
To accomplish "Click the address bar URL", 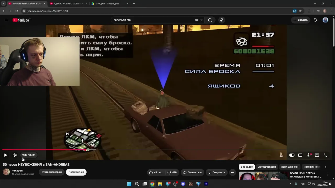I will (x=48, y=11).
